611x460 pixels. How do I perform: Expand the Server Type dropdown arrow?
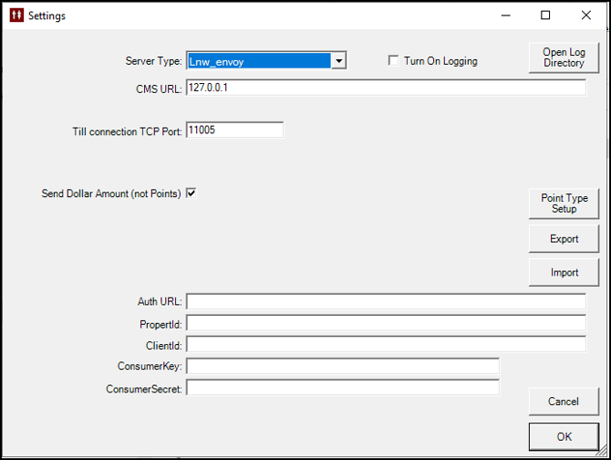pyautogui.click(x=338, y=61)
